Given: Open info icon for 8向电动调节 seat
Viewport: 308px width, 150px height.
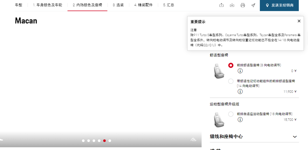Looking at the screenshot, I should pyautogui.click(x=240, y=71).
